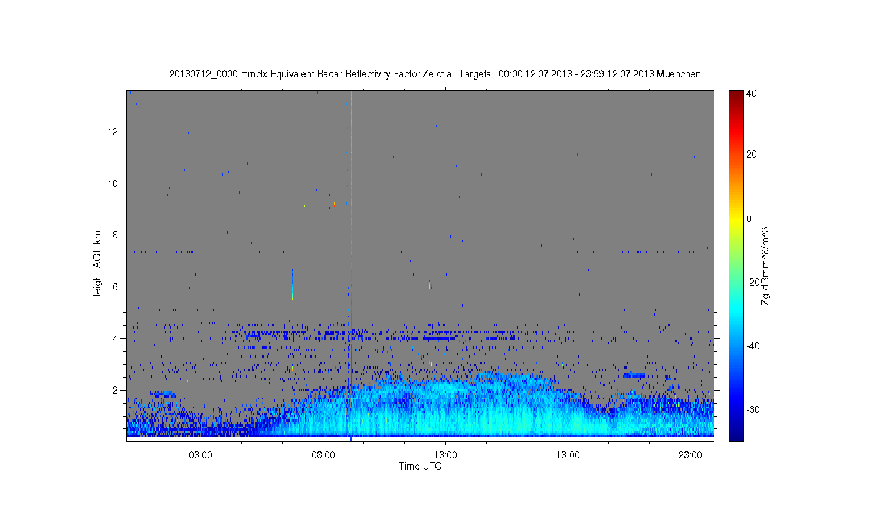This screenshot has width=885, height=531.
Task: Click the colorbar value label 40
Action: point(752,93)
